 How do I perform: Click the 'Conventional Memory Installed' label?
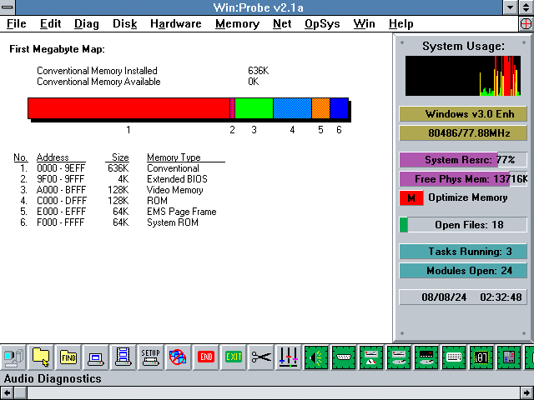pos(97,71)
